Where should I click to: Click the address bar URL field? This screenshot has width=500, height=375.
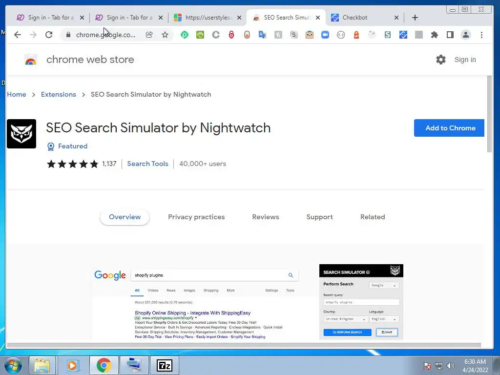[105, 35]
